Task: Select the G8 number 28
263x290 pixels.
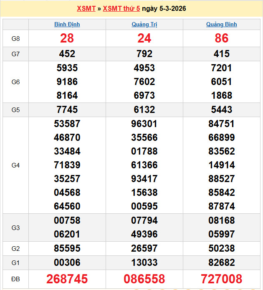Action: coord(67,38)
